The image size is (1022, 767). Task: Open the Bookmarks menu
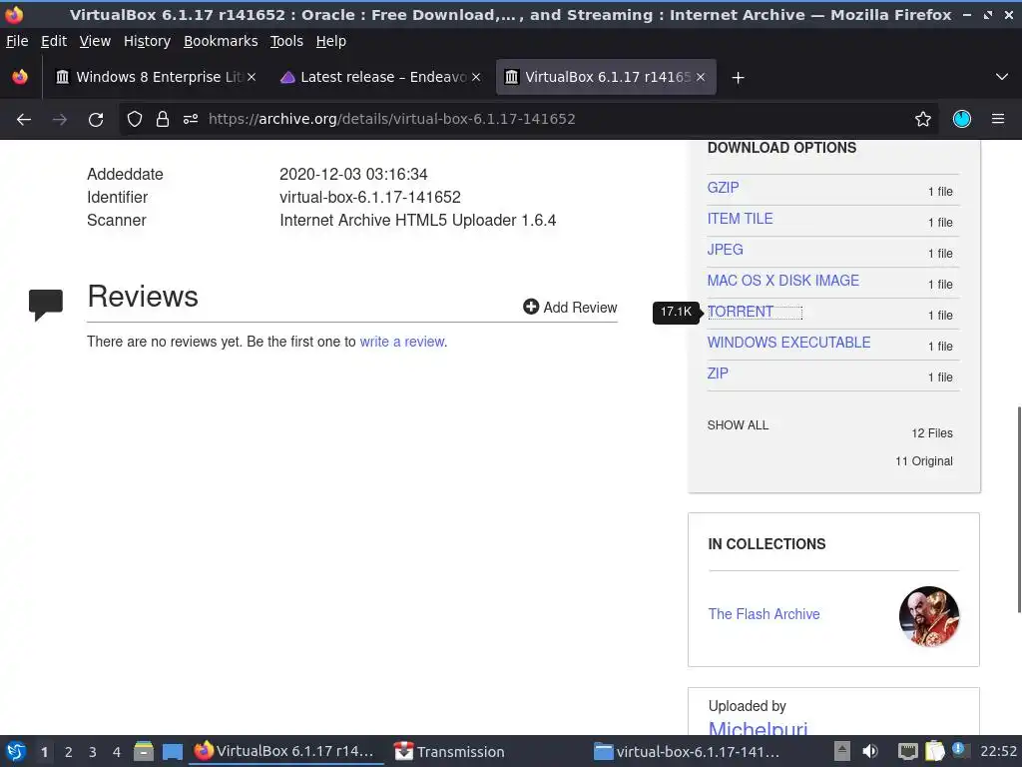coord(221,41)
